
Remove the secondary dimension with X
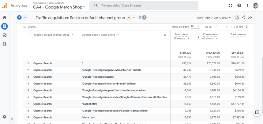click(x=165, y=35)
